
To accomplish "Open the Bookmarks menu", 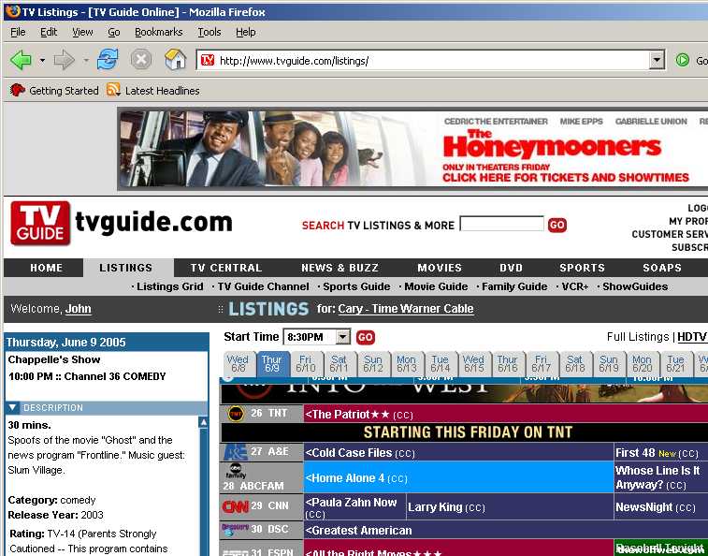I will [x=158, y=32].
